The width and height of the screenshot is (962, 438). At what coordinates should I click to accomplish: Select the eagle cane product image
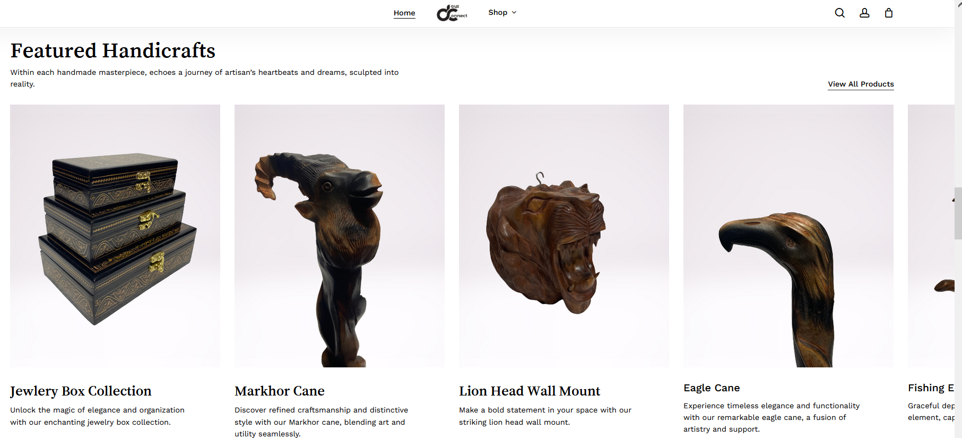coord(788,236)
